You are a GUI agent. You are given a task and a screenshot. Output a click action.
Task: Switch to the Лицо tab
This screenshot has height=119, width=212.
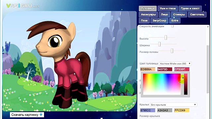point(164,15)
